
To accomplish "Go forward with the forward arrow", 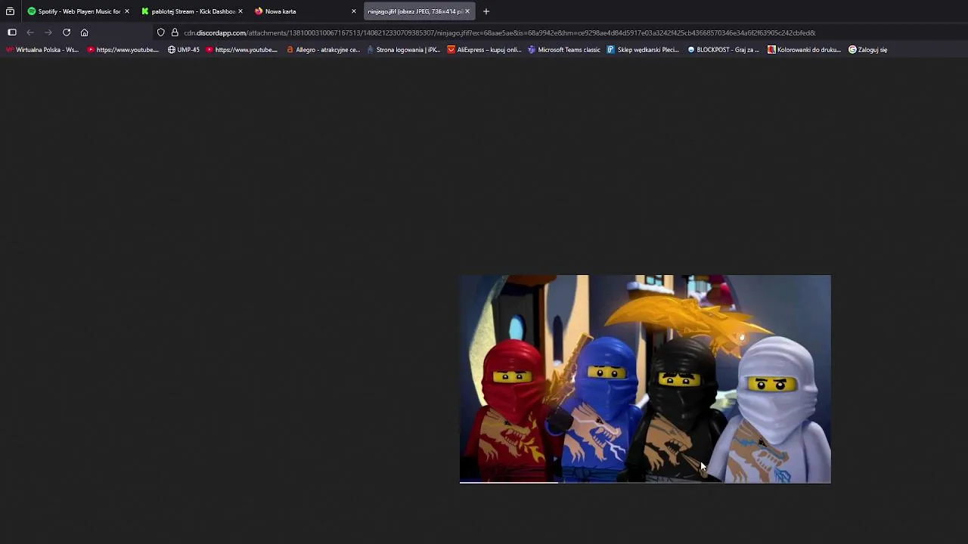I will tap(48, 32).
